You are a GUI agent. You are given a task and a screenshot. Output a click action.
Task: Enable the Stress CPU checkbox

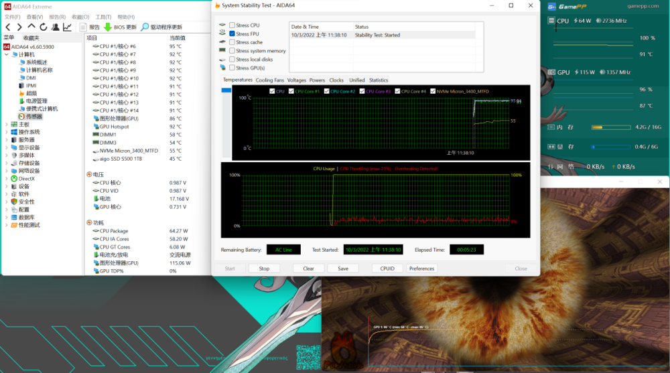tap(232, 25)
